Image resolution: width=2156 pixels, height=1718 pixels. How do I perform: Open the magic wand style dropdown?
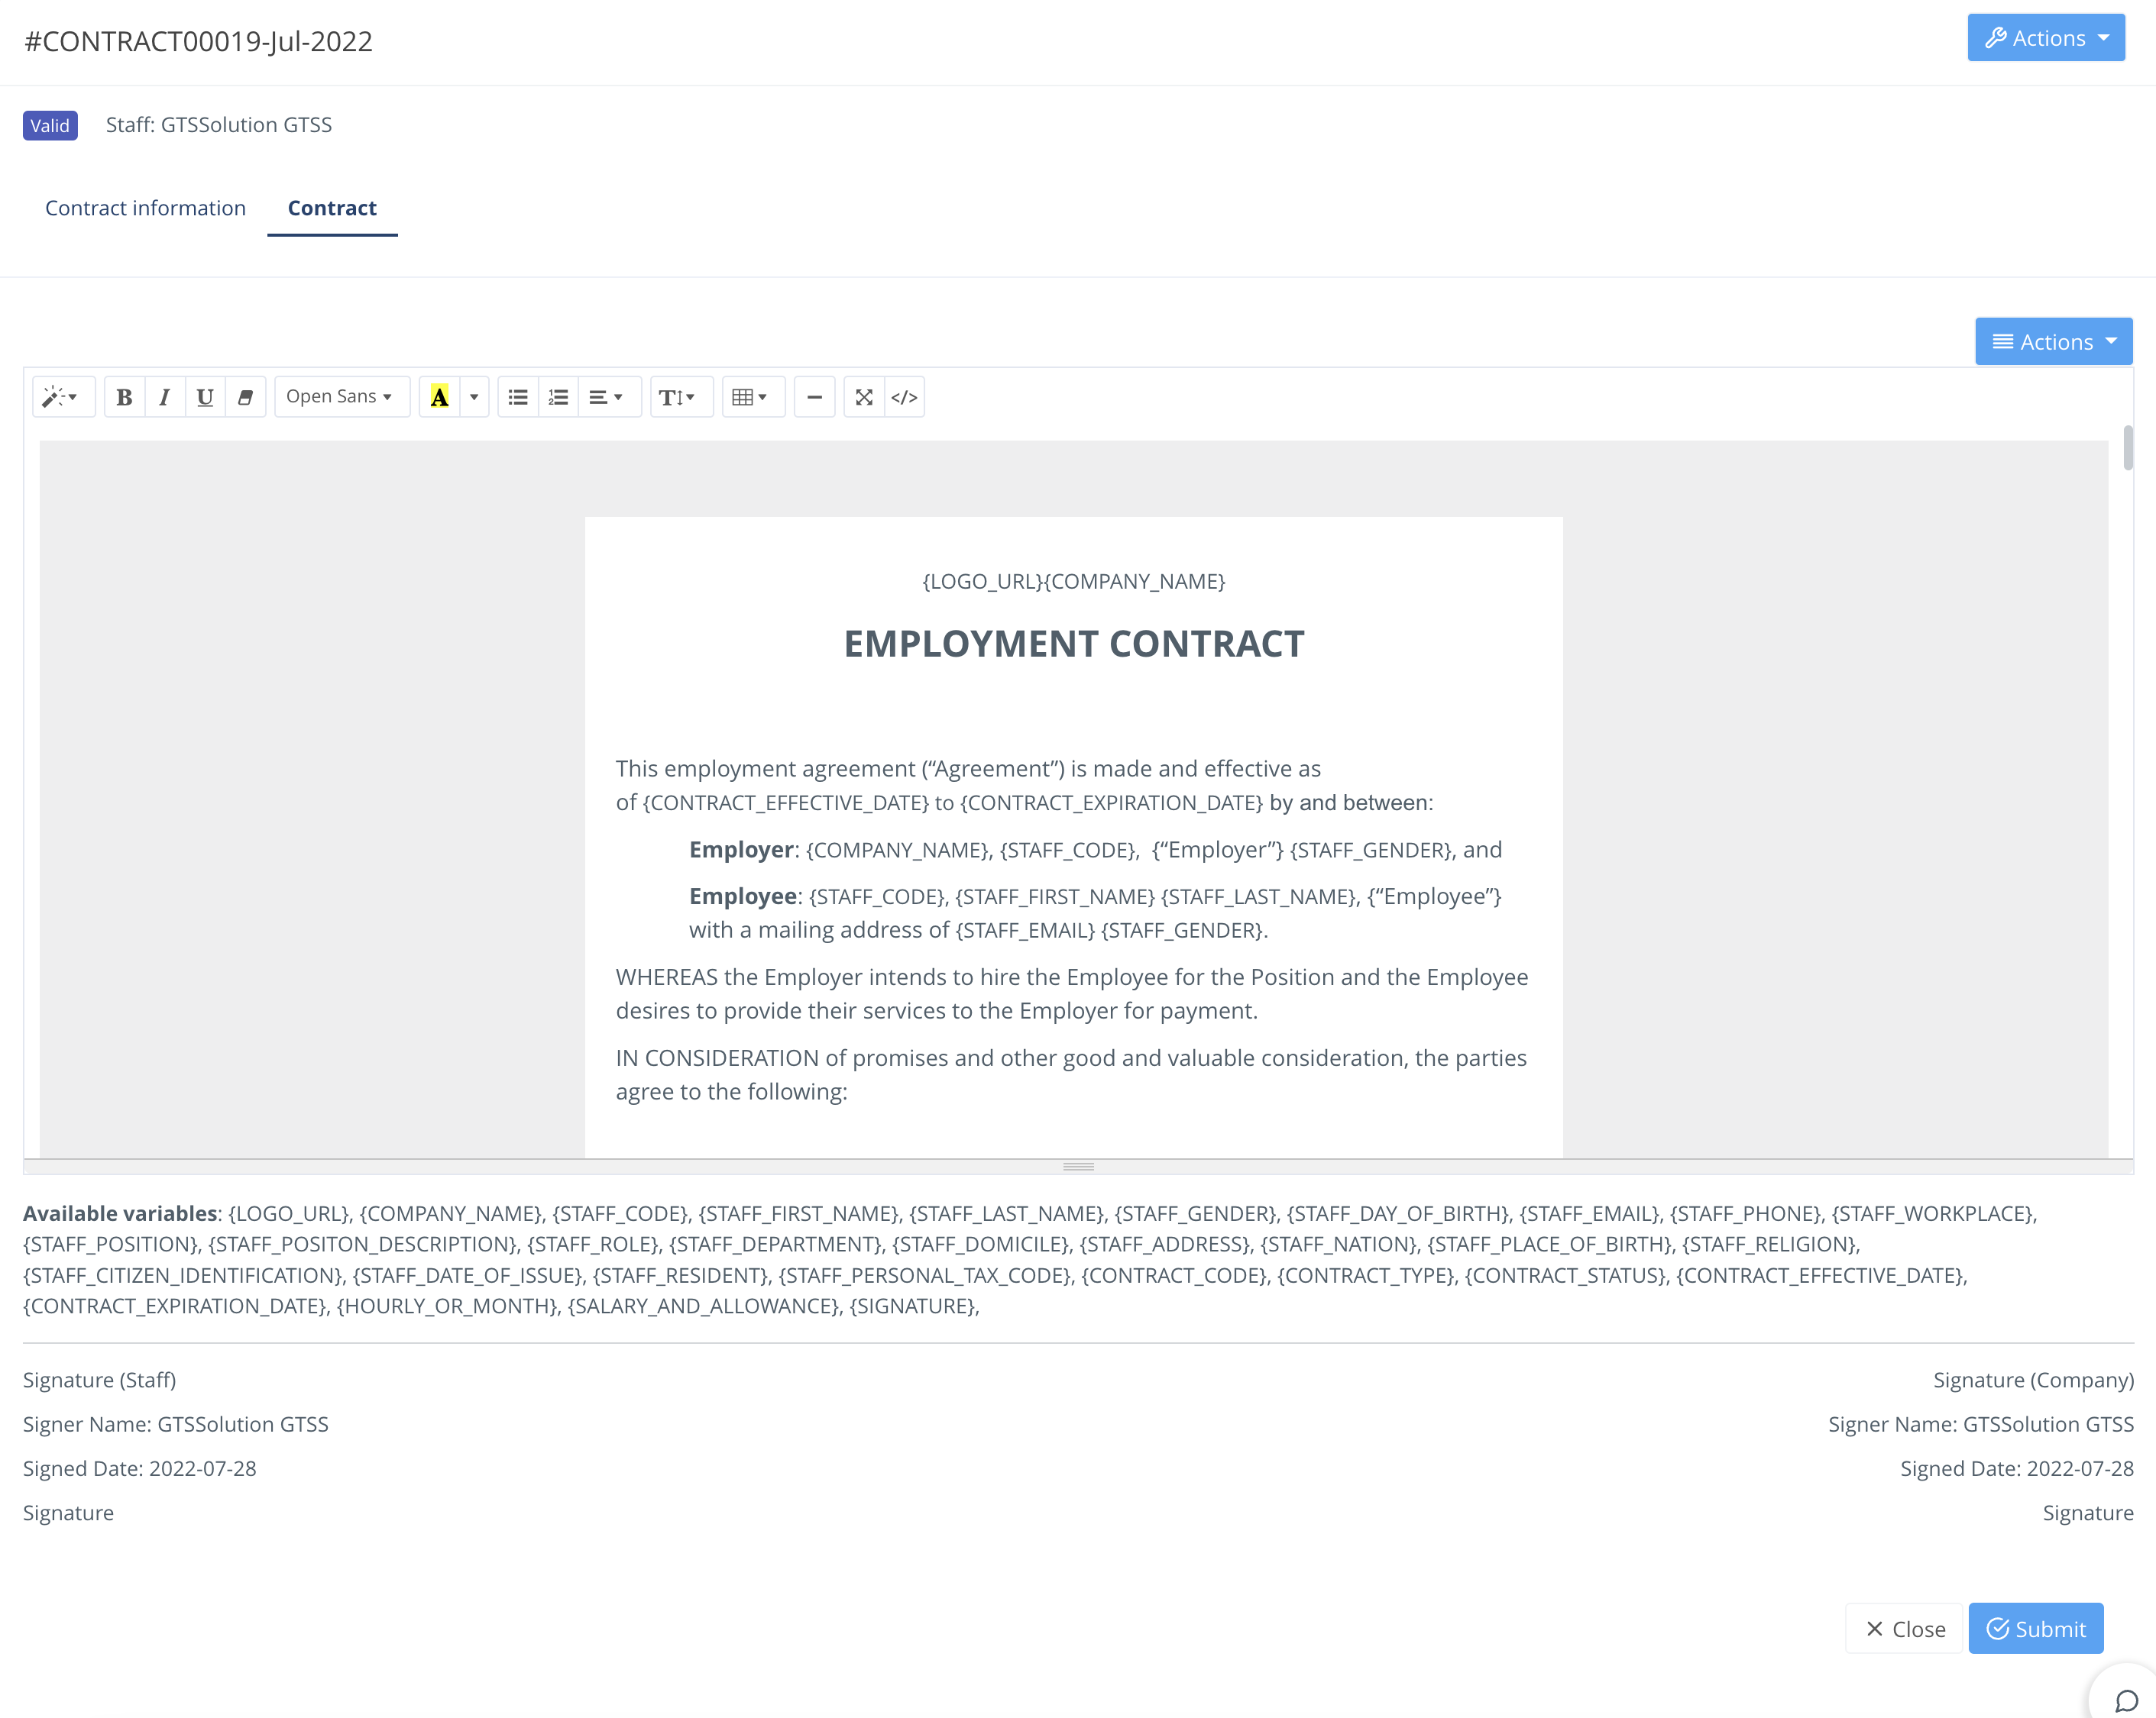click(62, 397)
